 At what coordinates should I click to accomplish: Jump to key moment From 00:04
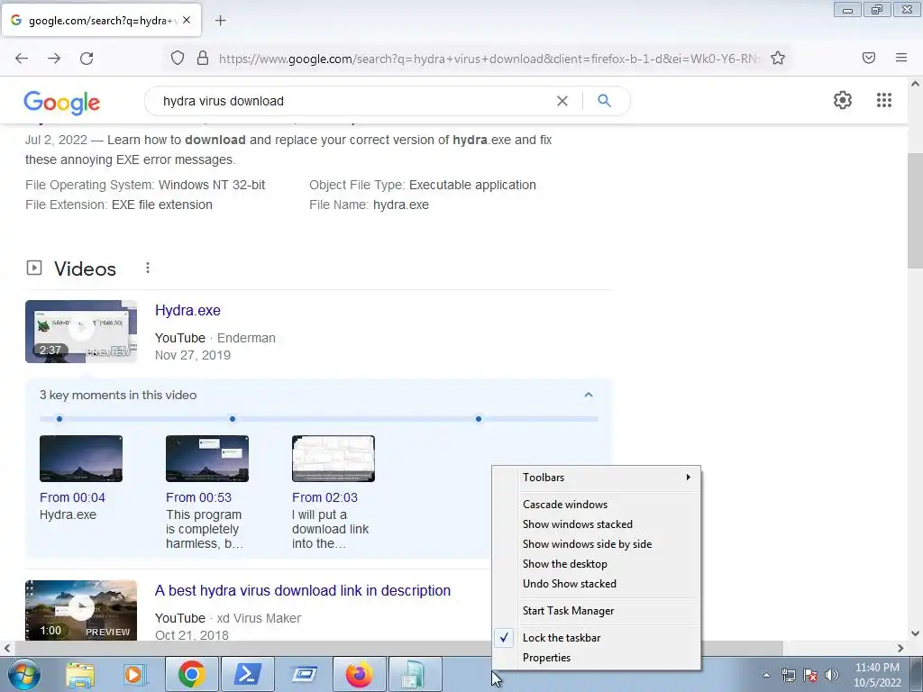[x=72, y=497]
